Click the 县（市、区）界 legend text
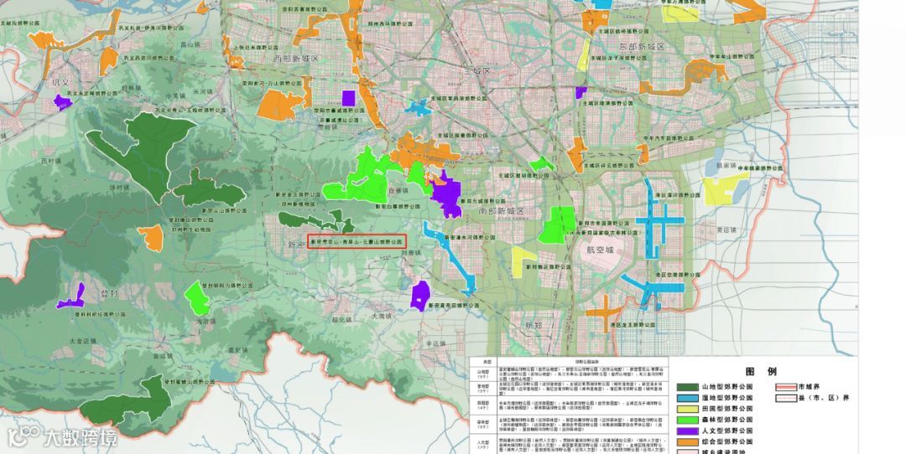The width and height of the screenshot is (906, 454). (x=824, y=398)
